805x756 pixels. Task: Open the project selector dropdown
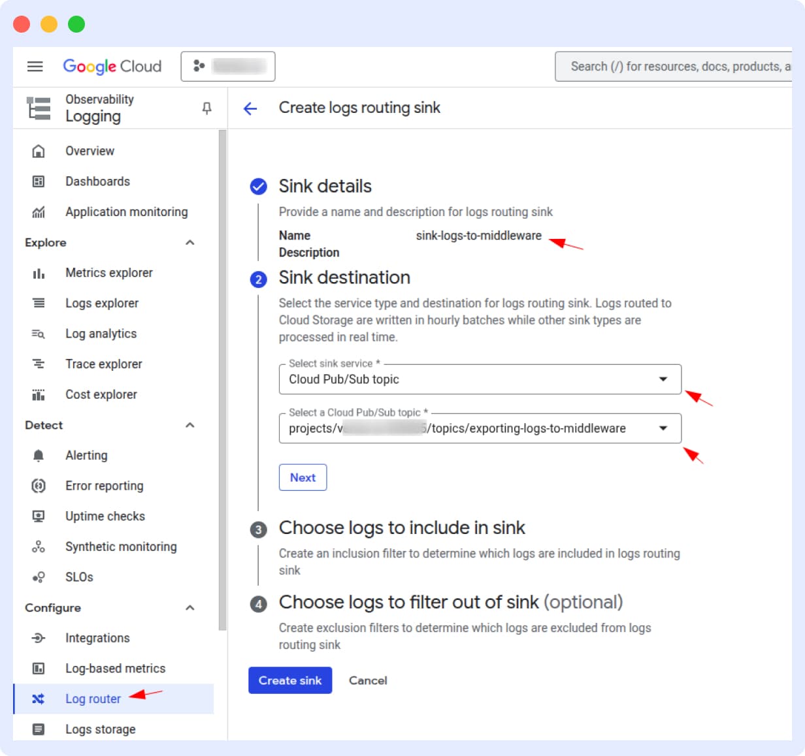click(228, 67)
